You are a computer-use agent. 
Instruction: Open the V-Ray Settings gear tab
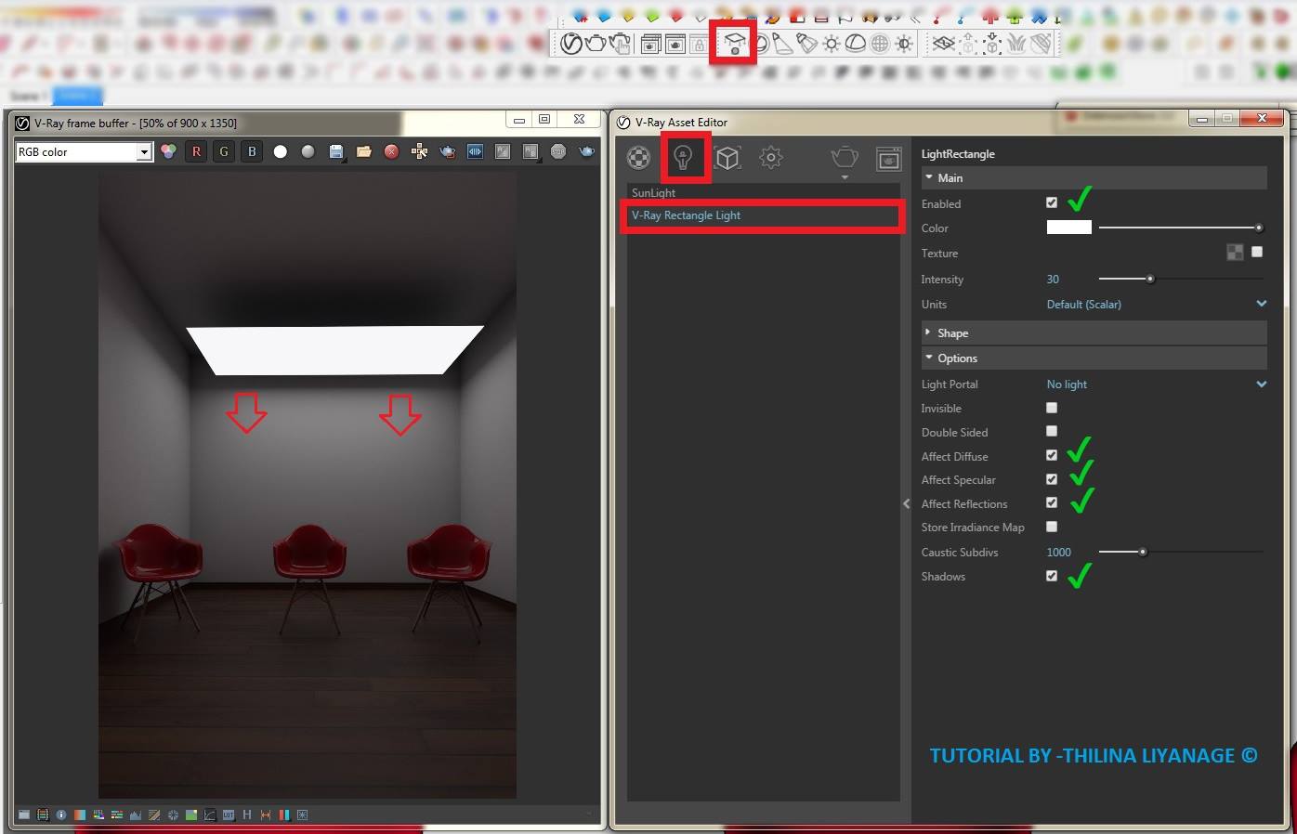coord(771,158)
